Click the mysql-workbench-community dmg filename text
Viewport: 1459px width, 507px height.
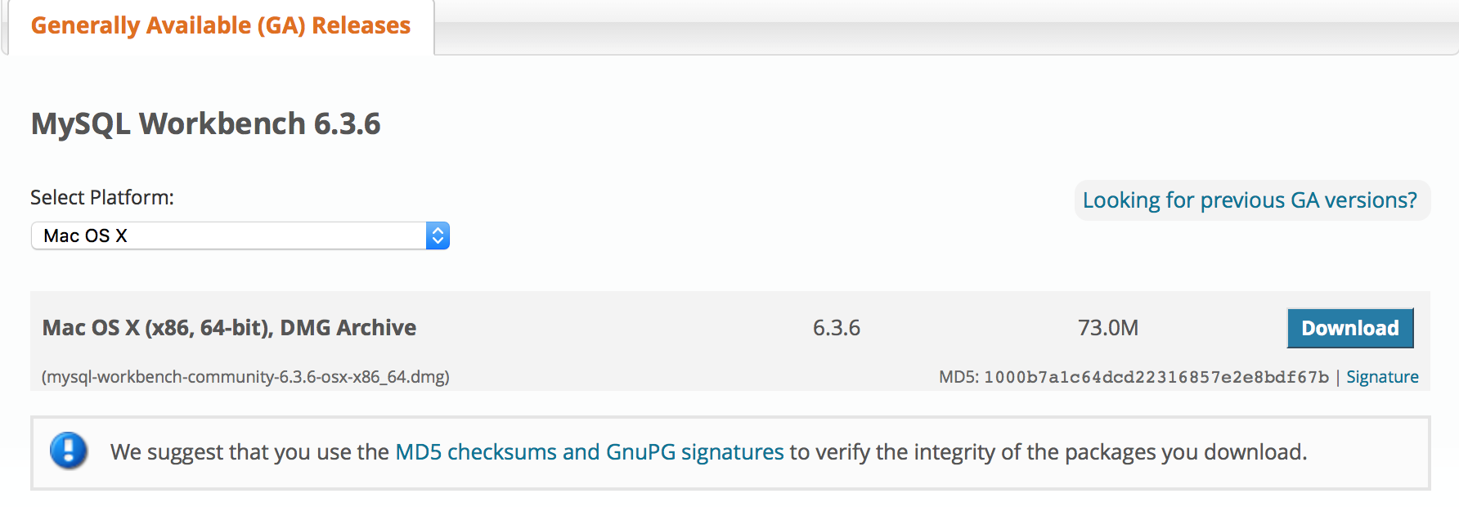pyautogui.click(x=245, y=377)
